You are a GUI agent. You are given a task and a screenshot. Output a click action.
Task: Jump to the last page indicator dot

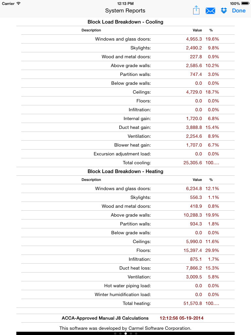pyautogui.click(x=136, y=333)
